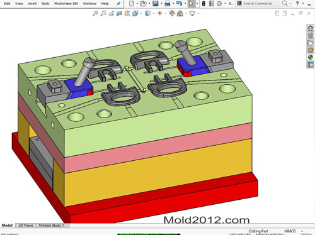Create a new document
The image size is (315, 235).
132,4
